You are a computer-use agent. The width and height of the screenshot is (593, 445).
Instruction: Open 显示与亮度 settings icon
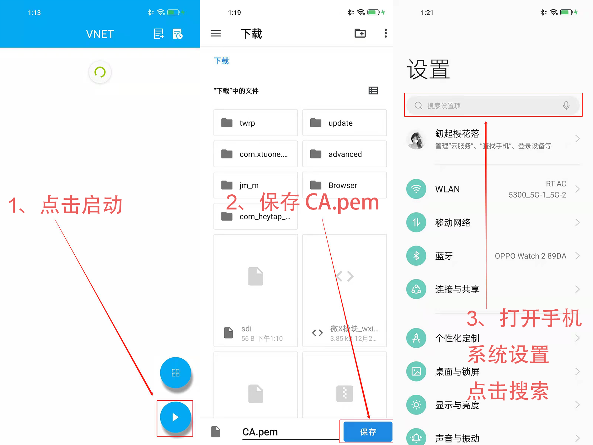416,405
